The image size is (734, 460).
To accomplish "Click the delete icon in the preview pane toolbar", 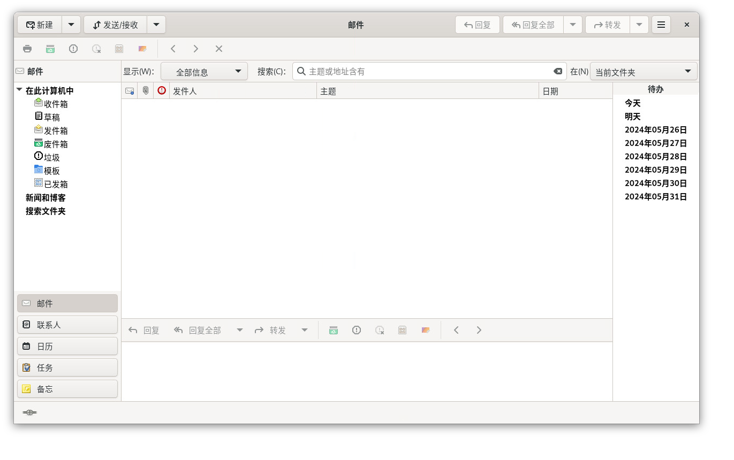I will coord(334,330).
